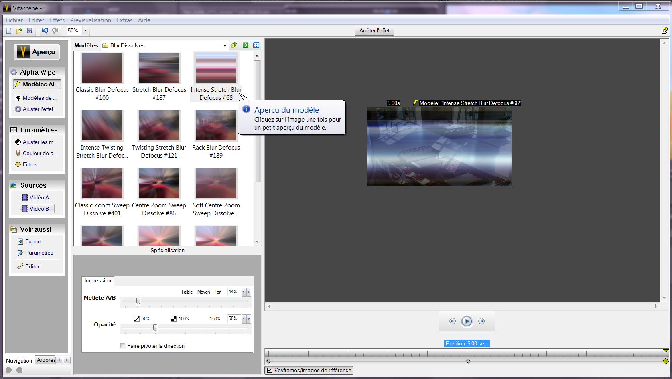Select Stretch Blur Defocus #187 thumbnail
Image resolution: width=672 pixels, height=379 pixels.
[159, 68]
